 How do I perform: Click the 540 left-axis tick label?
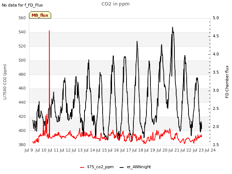coord(22,32)
